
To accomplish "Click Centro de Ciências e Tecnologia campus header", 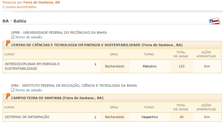I will pos(112,45).
